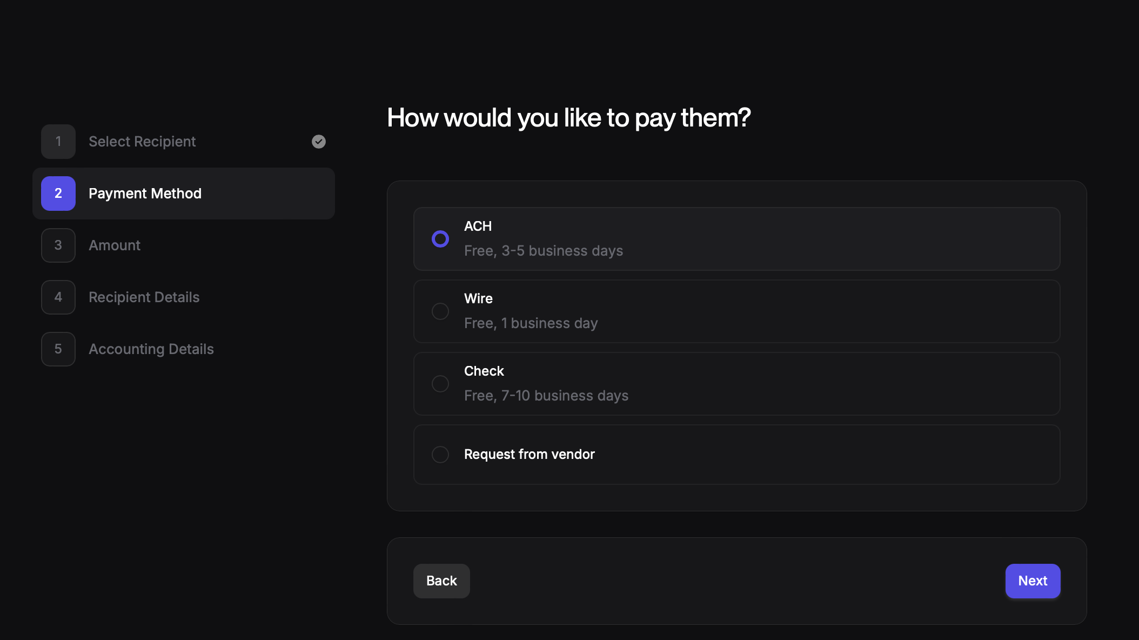
Task: Open the Accounting Details step
Action: (151, 349)
